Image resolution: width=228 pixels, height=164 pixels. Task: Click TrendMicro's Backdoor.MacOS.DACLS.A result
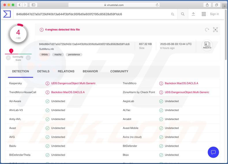click(182, 83)
